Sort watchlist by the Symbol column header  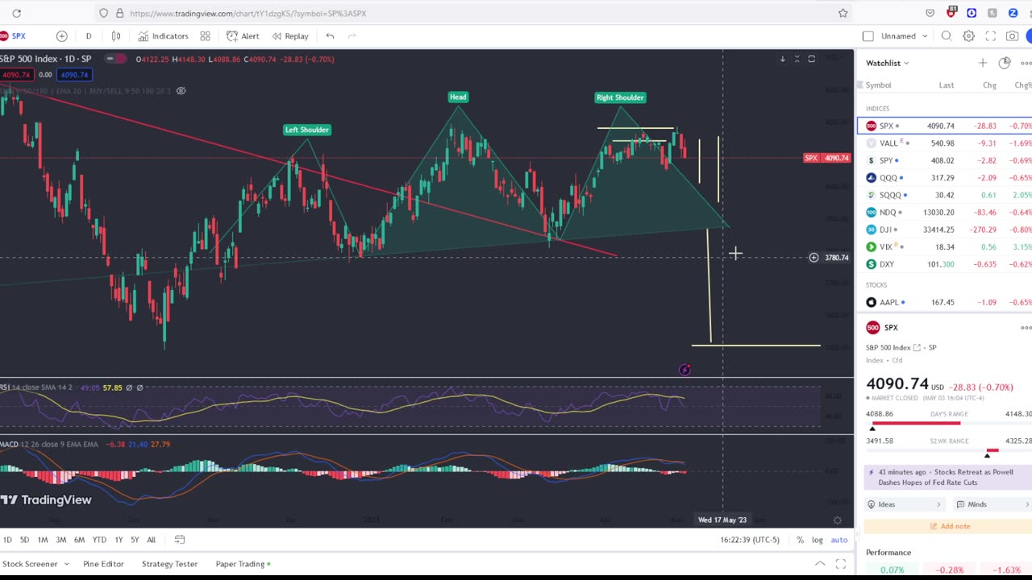click(x=878, y=85)
